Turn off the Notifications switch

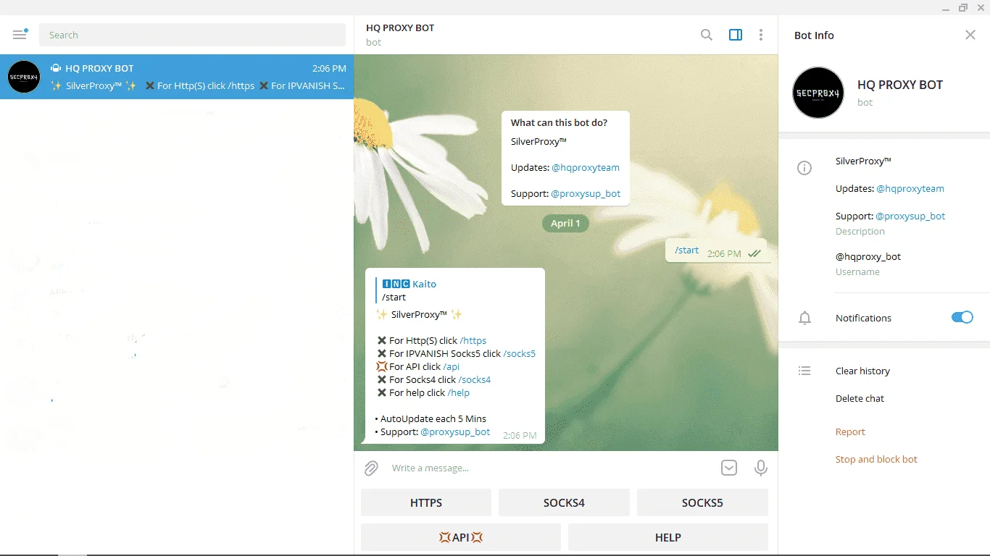(962, 317)
